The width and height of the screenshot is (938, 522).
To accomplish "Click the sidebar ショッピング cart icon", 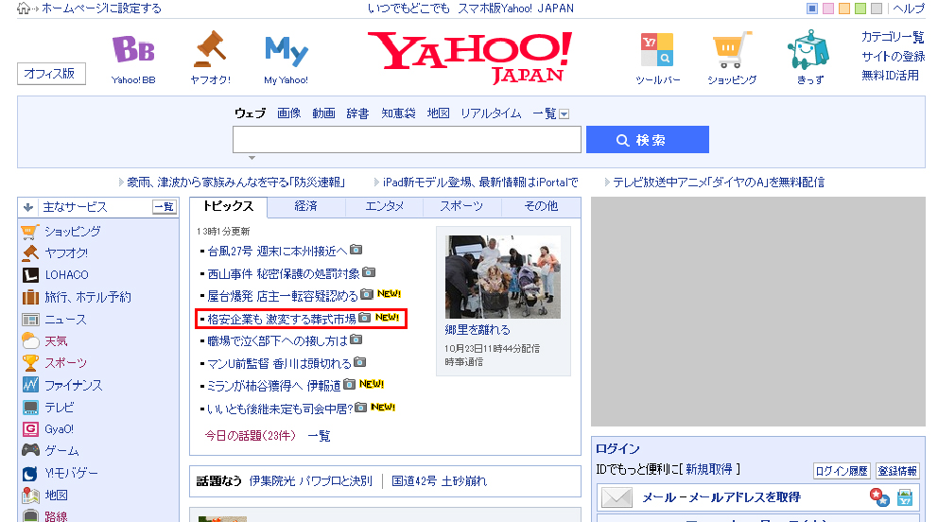I will pos(30,232).
